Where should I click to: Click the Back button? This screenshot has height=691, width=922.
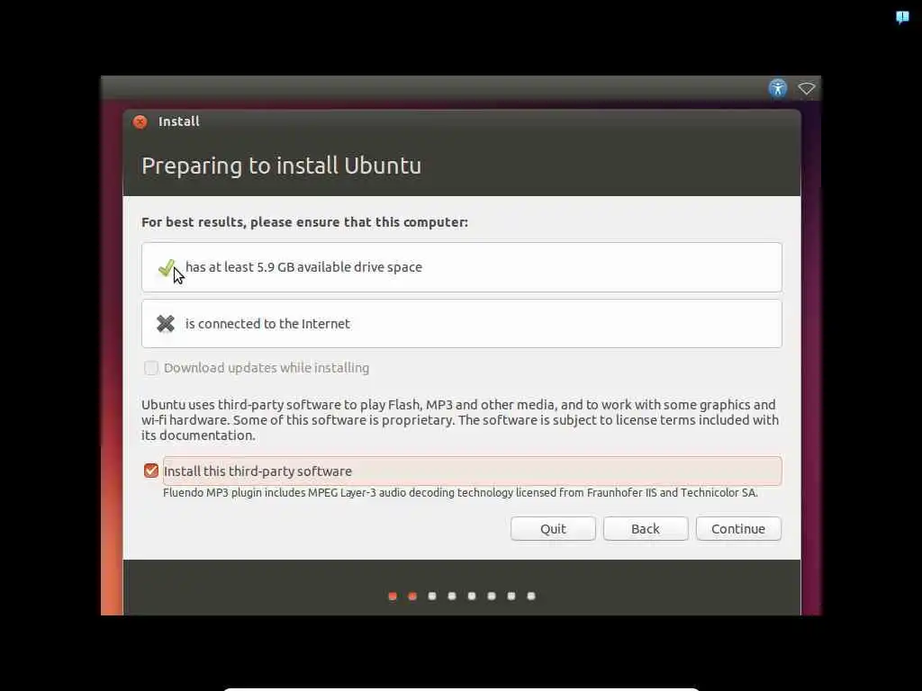646,529
